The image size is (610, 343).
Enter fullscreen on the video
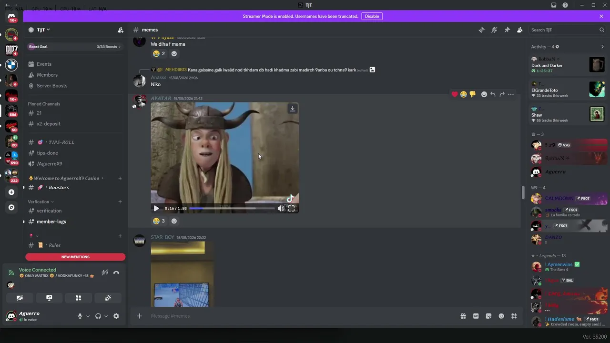point(291,208)
